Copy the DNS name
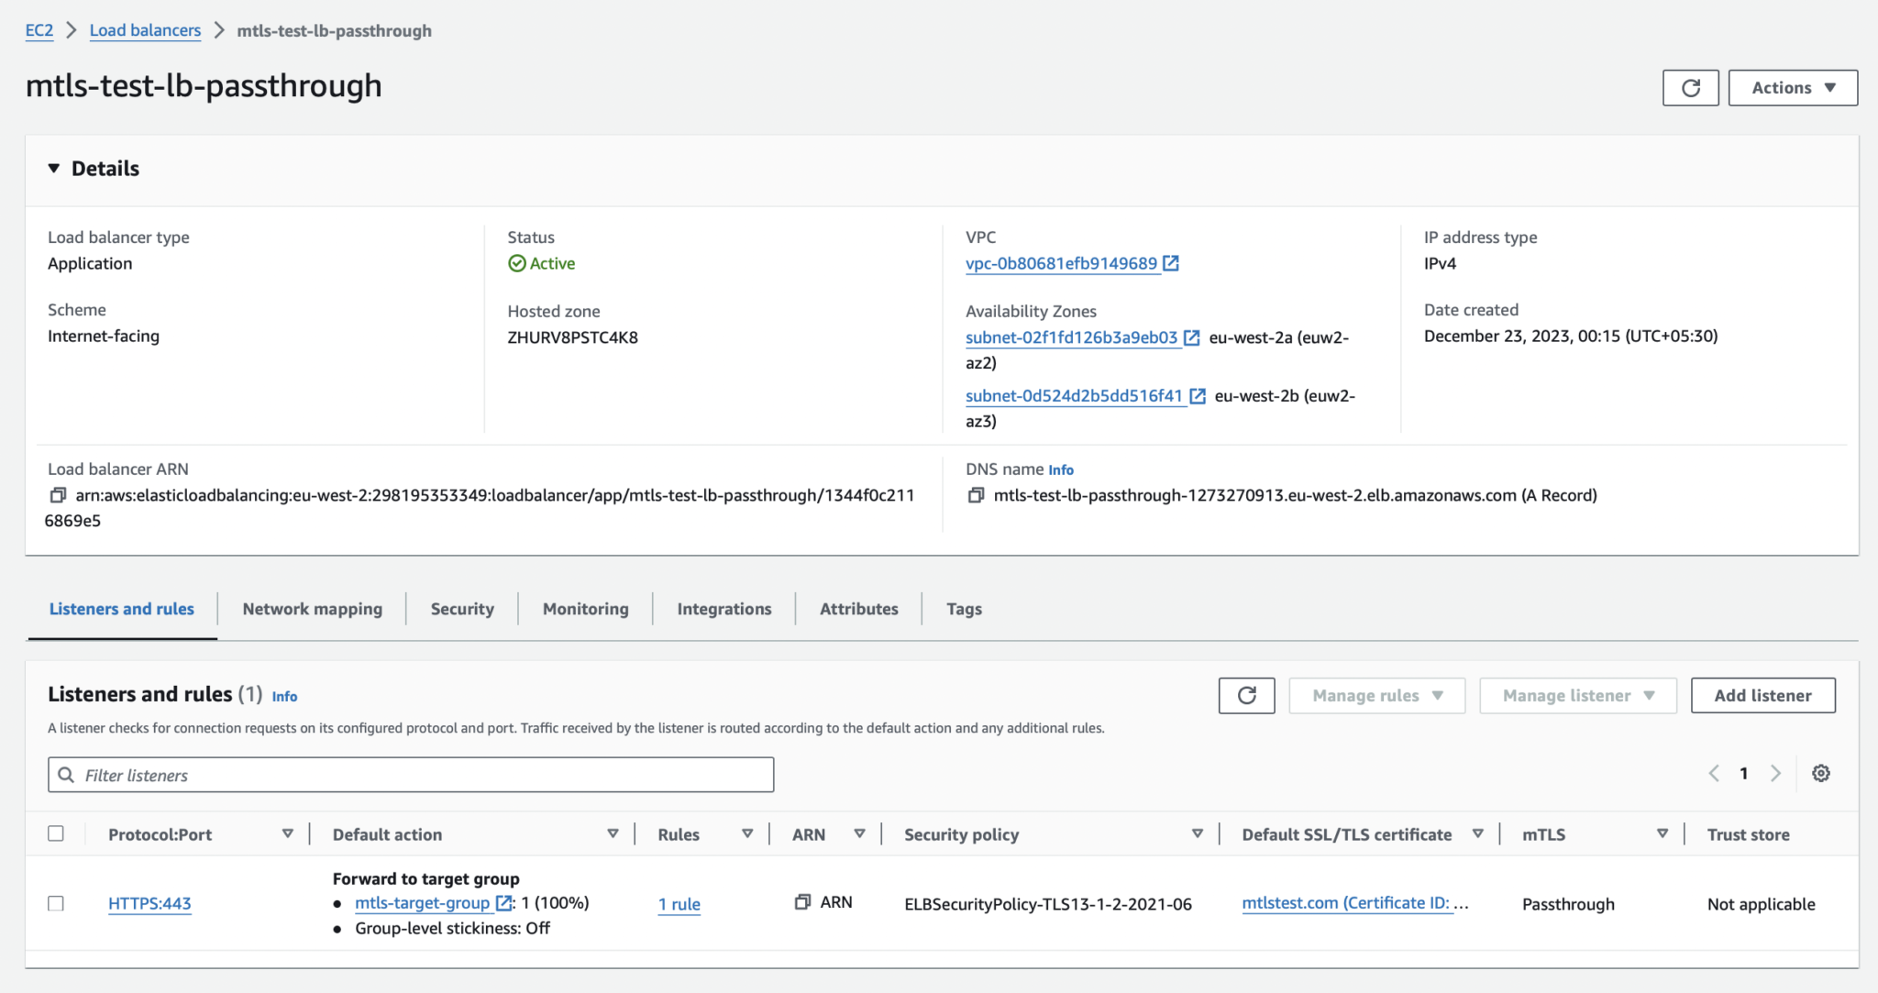This screenshot has width=1878, height=993. (977, 494)
